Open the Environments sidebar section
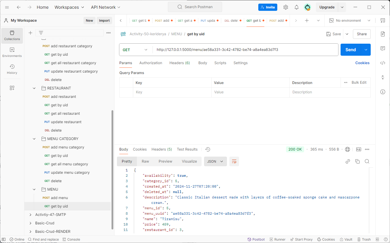The image size is (390, 243). pos(12,52)
